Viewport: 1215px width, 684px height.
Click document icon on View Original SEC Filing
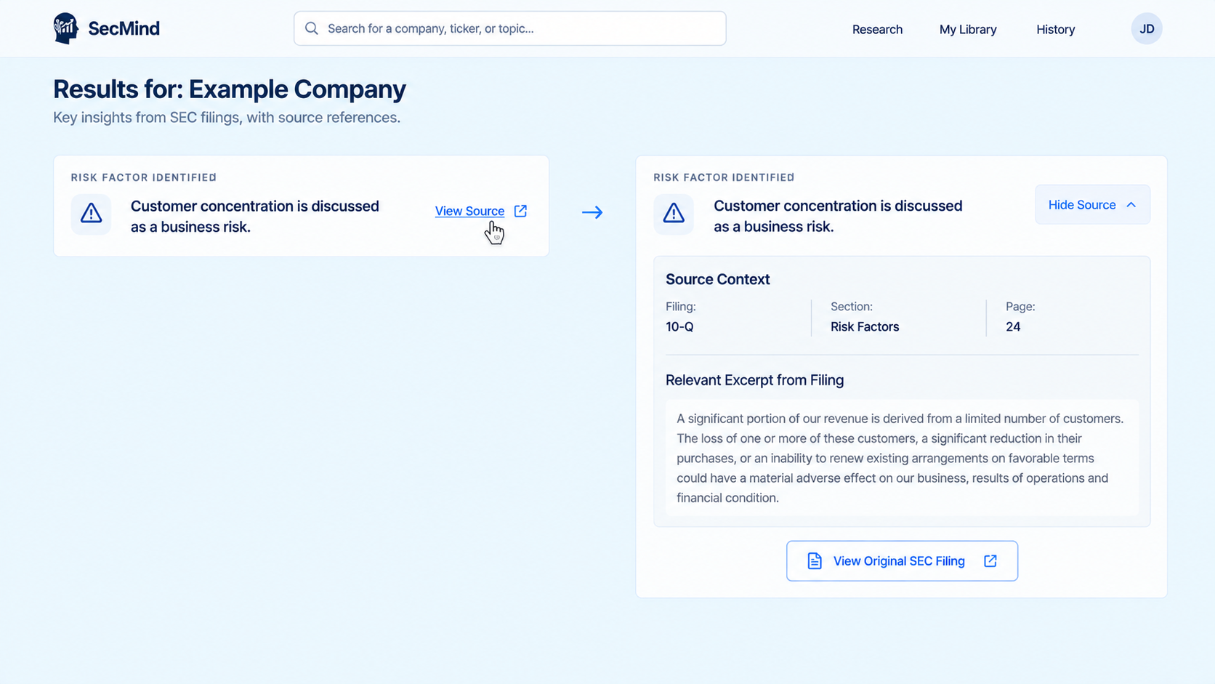(x=815, y=560)
